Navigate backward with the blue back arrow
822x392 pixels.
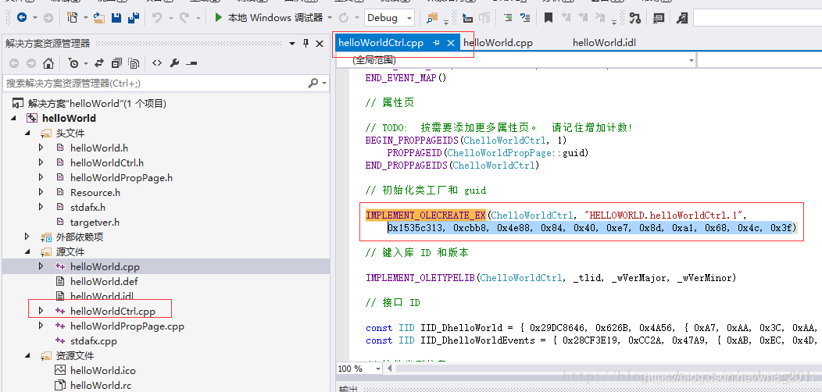coord(22,18)
